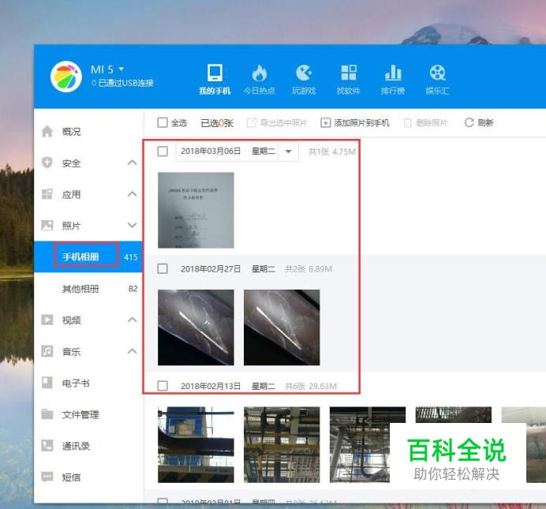Viewport: 546px width, 509px height.
Task: Open the document photo from 03月06日
Action: [x=196, y=210]
